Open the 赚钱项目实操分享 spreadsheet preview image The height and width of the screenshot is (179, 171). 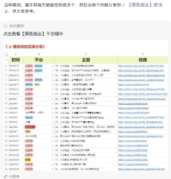(85, 106)
